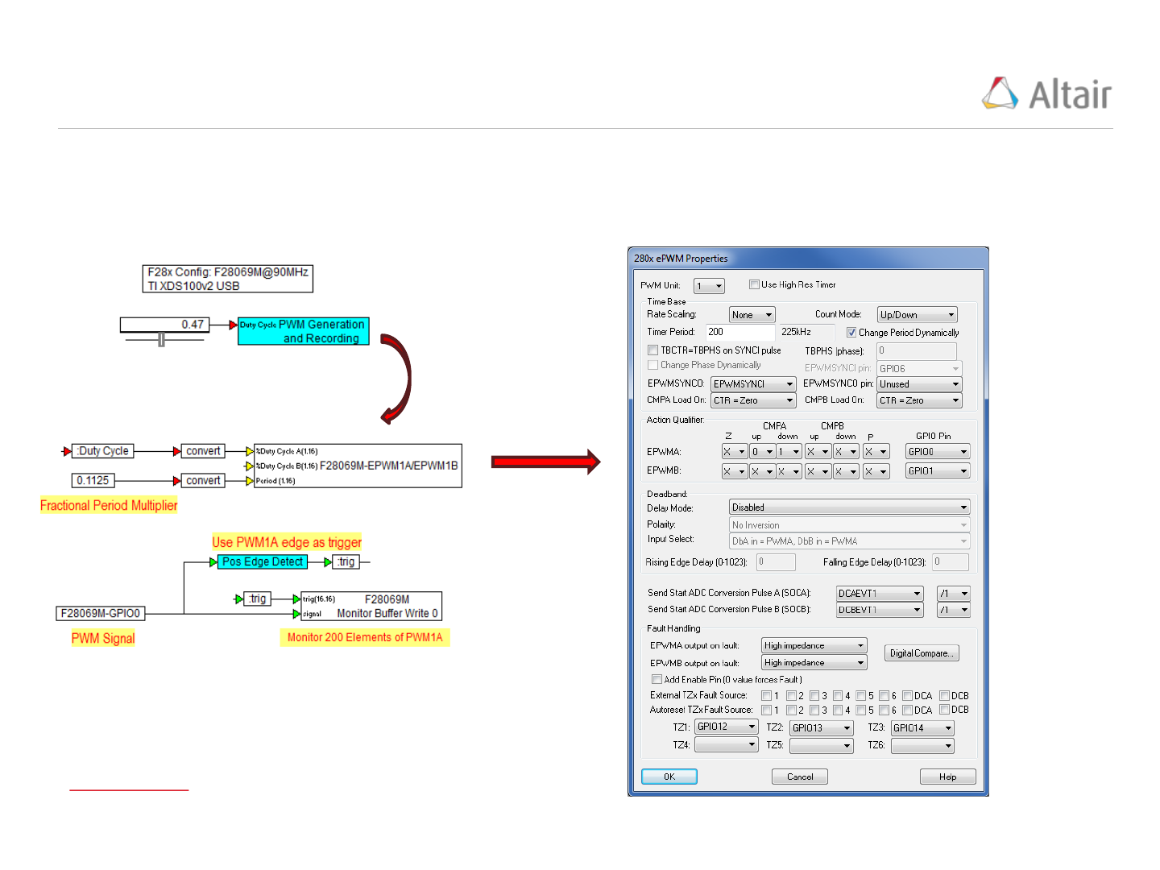Open the TZ2 GPIO13 dropdown
The width and height of the screenshot is (1160, 870).
click(x=822, y=728)
